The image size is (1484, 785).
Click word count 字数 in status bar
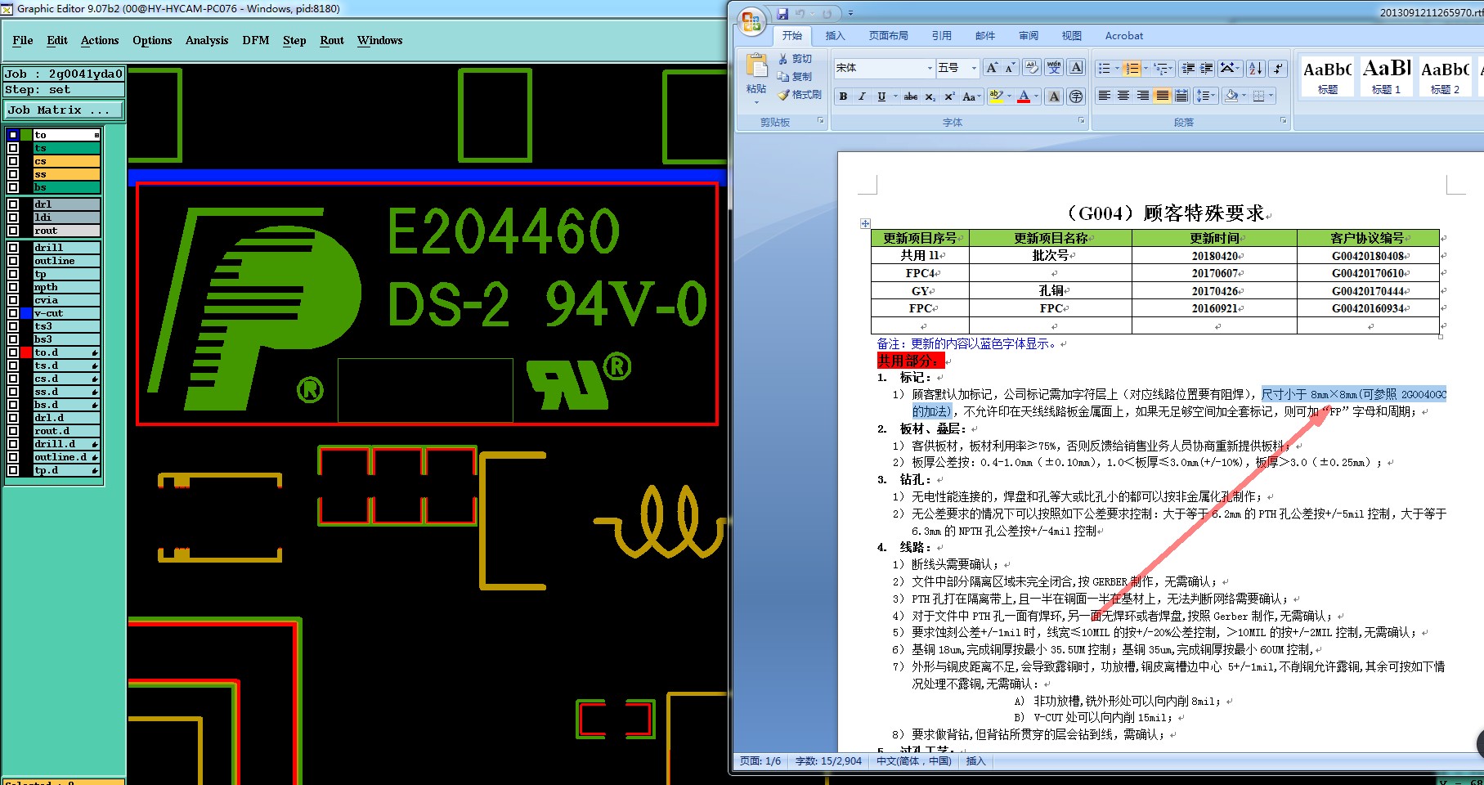pyautogui.click(x=828, y=761)
